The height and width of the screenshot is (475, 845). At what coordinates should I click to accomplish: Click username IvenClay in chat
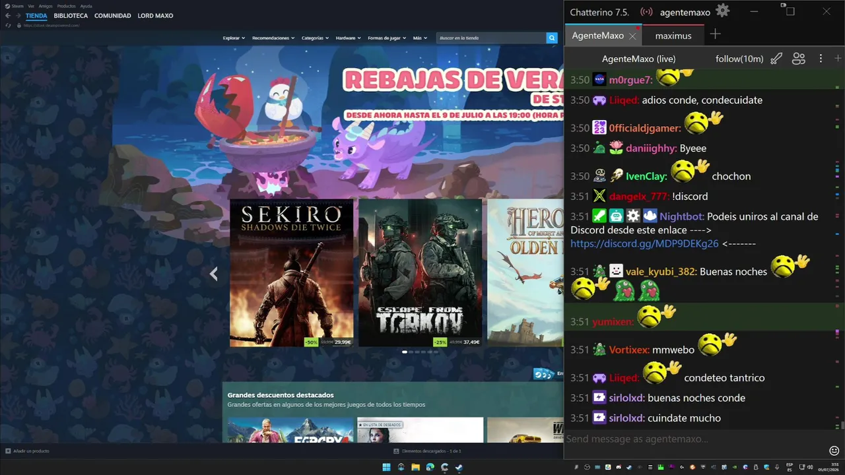(x=647, y=176)
